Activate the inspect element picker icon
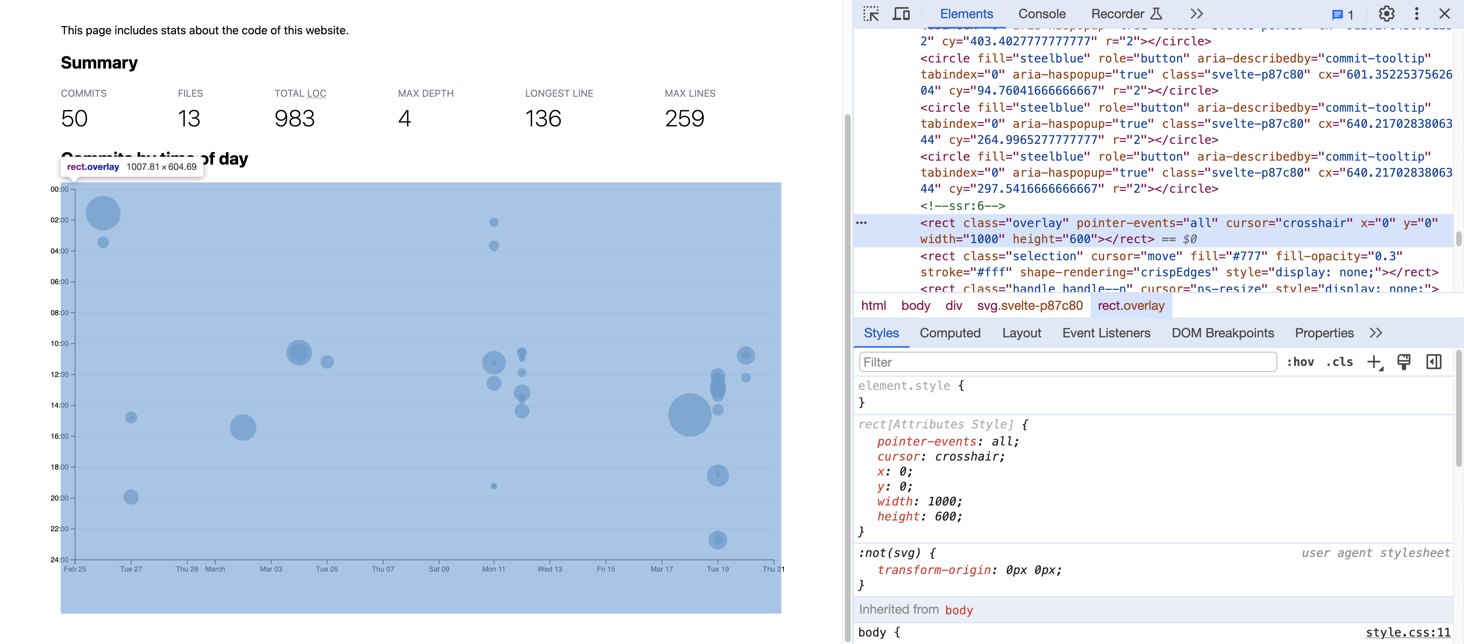The height and width of the screenshot is (644, 1464). click(871, 14)
